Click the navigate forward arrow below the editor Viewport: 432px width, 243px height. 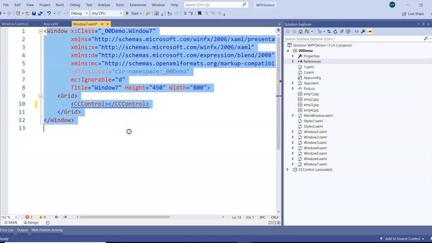coord(65,217)
